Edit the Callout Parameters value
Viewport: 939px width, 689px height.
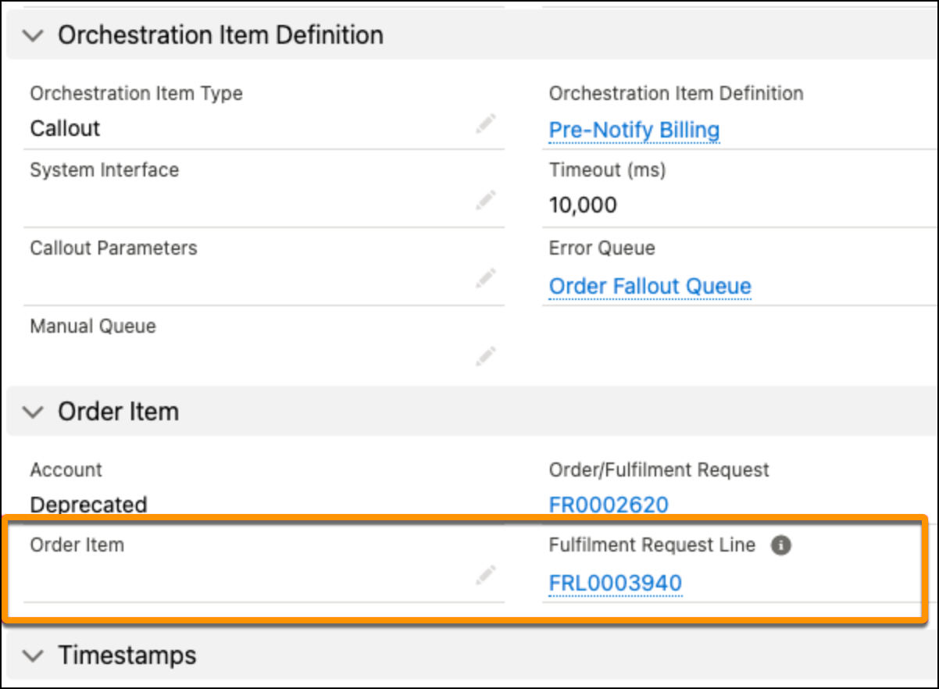tap(484, 279)
